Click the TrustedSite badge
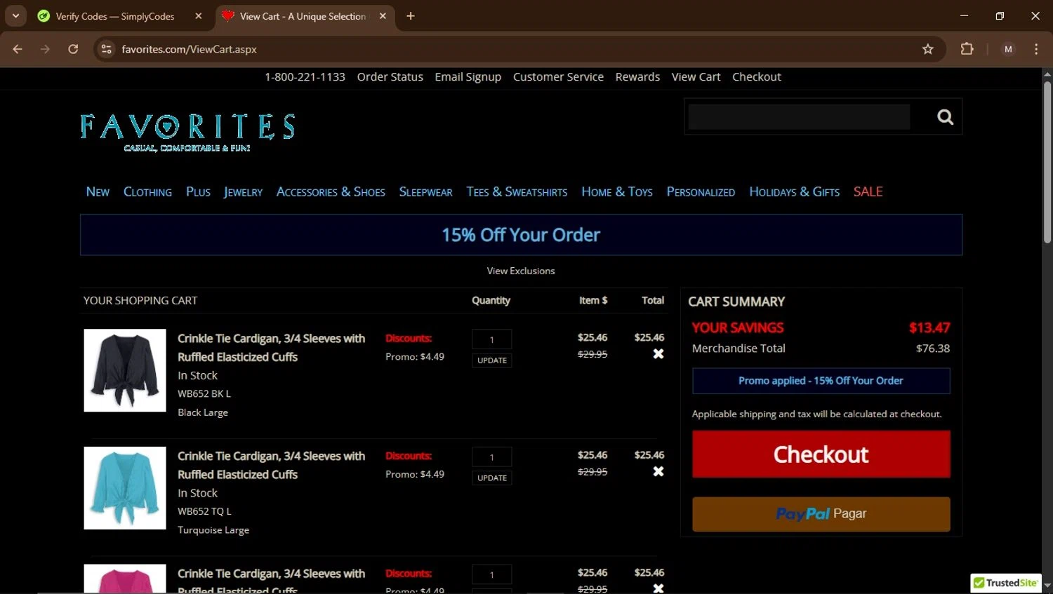 click(1006, 583)
